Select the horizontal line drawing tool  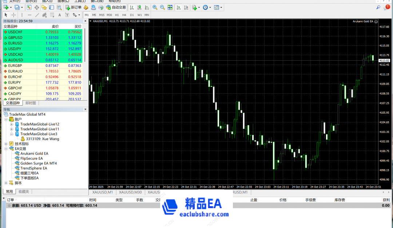(29, 15)
